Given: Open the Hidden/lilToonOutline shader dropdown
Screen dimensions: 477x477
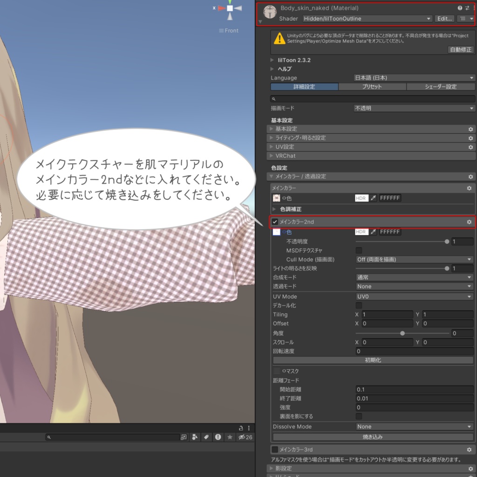Looking at the screenshot, I should 368,19.
